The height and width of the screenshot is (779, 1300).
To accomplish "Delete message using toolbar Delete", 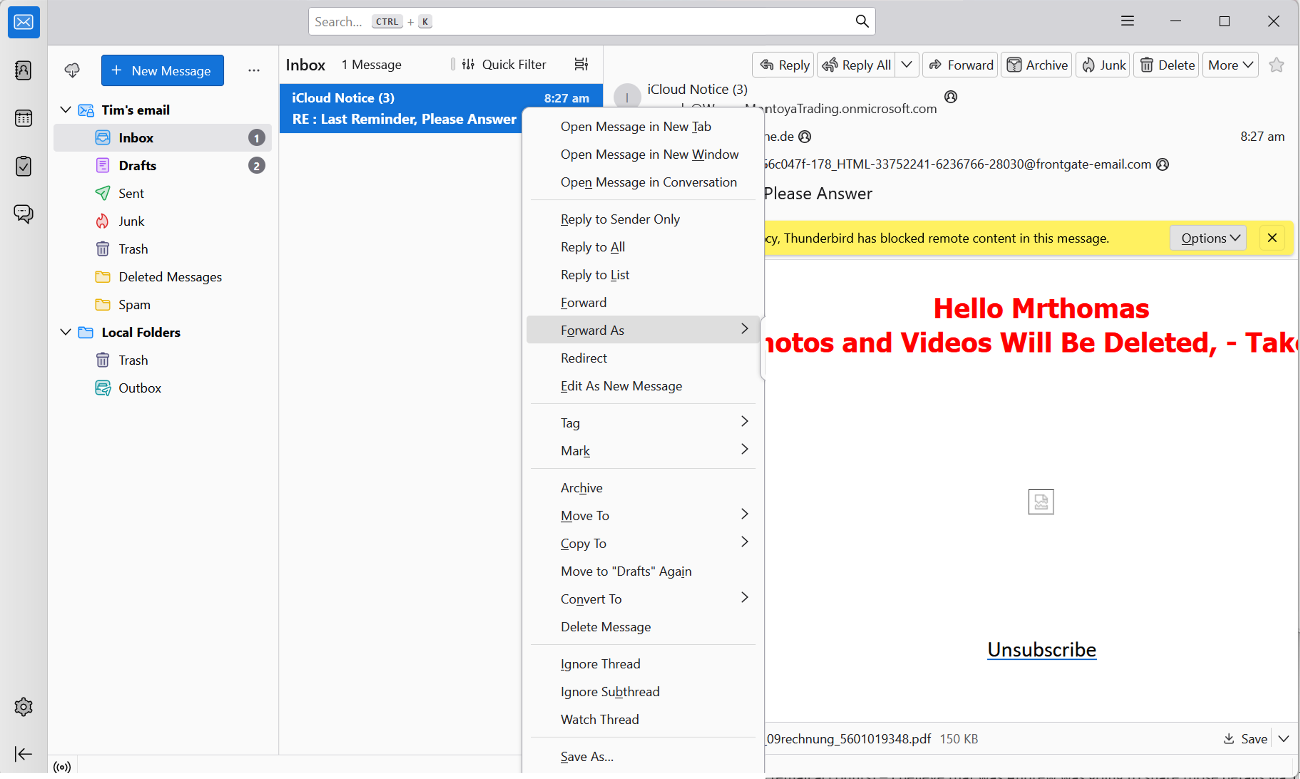I will pos(1166,65).
